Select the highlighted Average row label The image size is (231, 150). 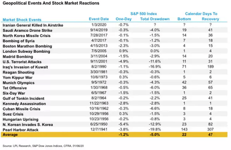coord(10,134)
